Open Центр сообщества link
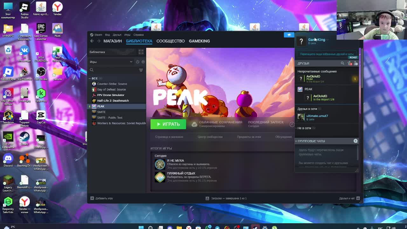This screenshot has height=229, width=407. [210, 137]
